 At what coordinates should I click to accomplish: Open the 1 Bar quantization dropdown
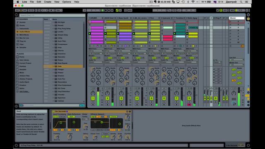click(x=59, y=10)
